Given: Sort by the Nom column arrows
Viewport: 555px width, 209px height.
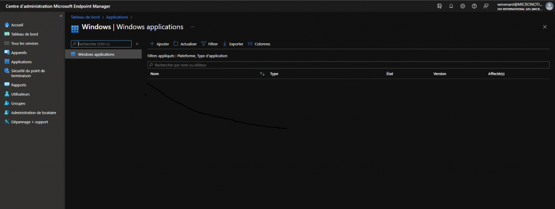Looking at the screenshot, I should pos(262,74).
